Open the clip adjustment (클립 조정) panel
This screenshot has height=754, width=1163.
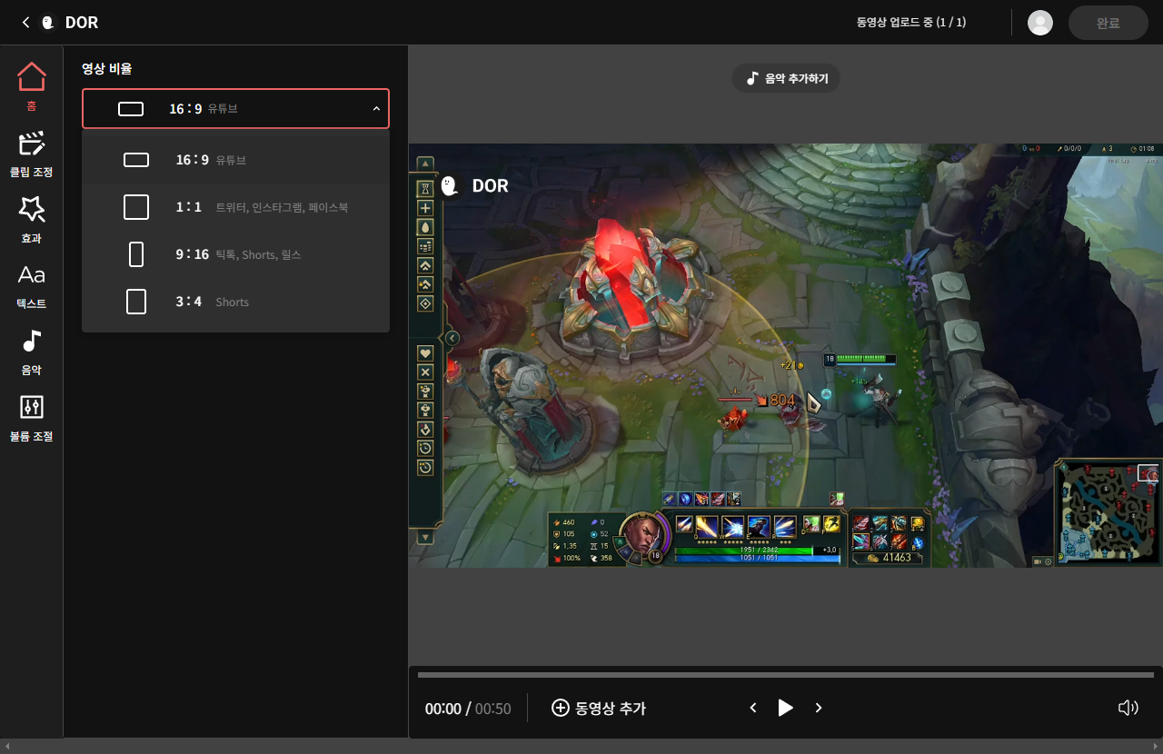point(31,154)
